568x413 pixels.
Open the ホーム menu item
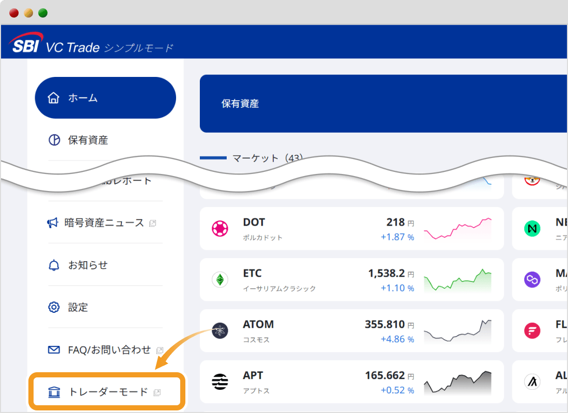point(105,98)
